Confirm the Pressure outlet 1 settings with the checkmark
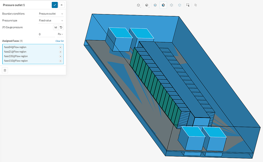This screenshot has height=162, width=263. click(x=55, y=5)
